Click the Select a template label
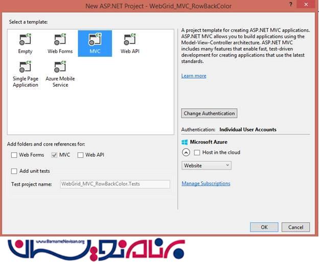This screenshot has height=262, width=319. pyautogui.click(x=28, y=22)
